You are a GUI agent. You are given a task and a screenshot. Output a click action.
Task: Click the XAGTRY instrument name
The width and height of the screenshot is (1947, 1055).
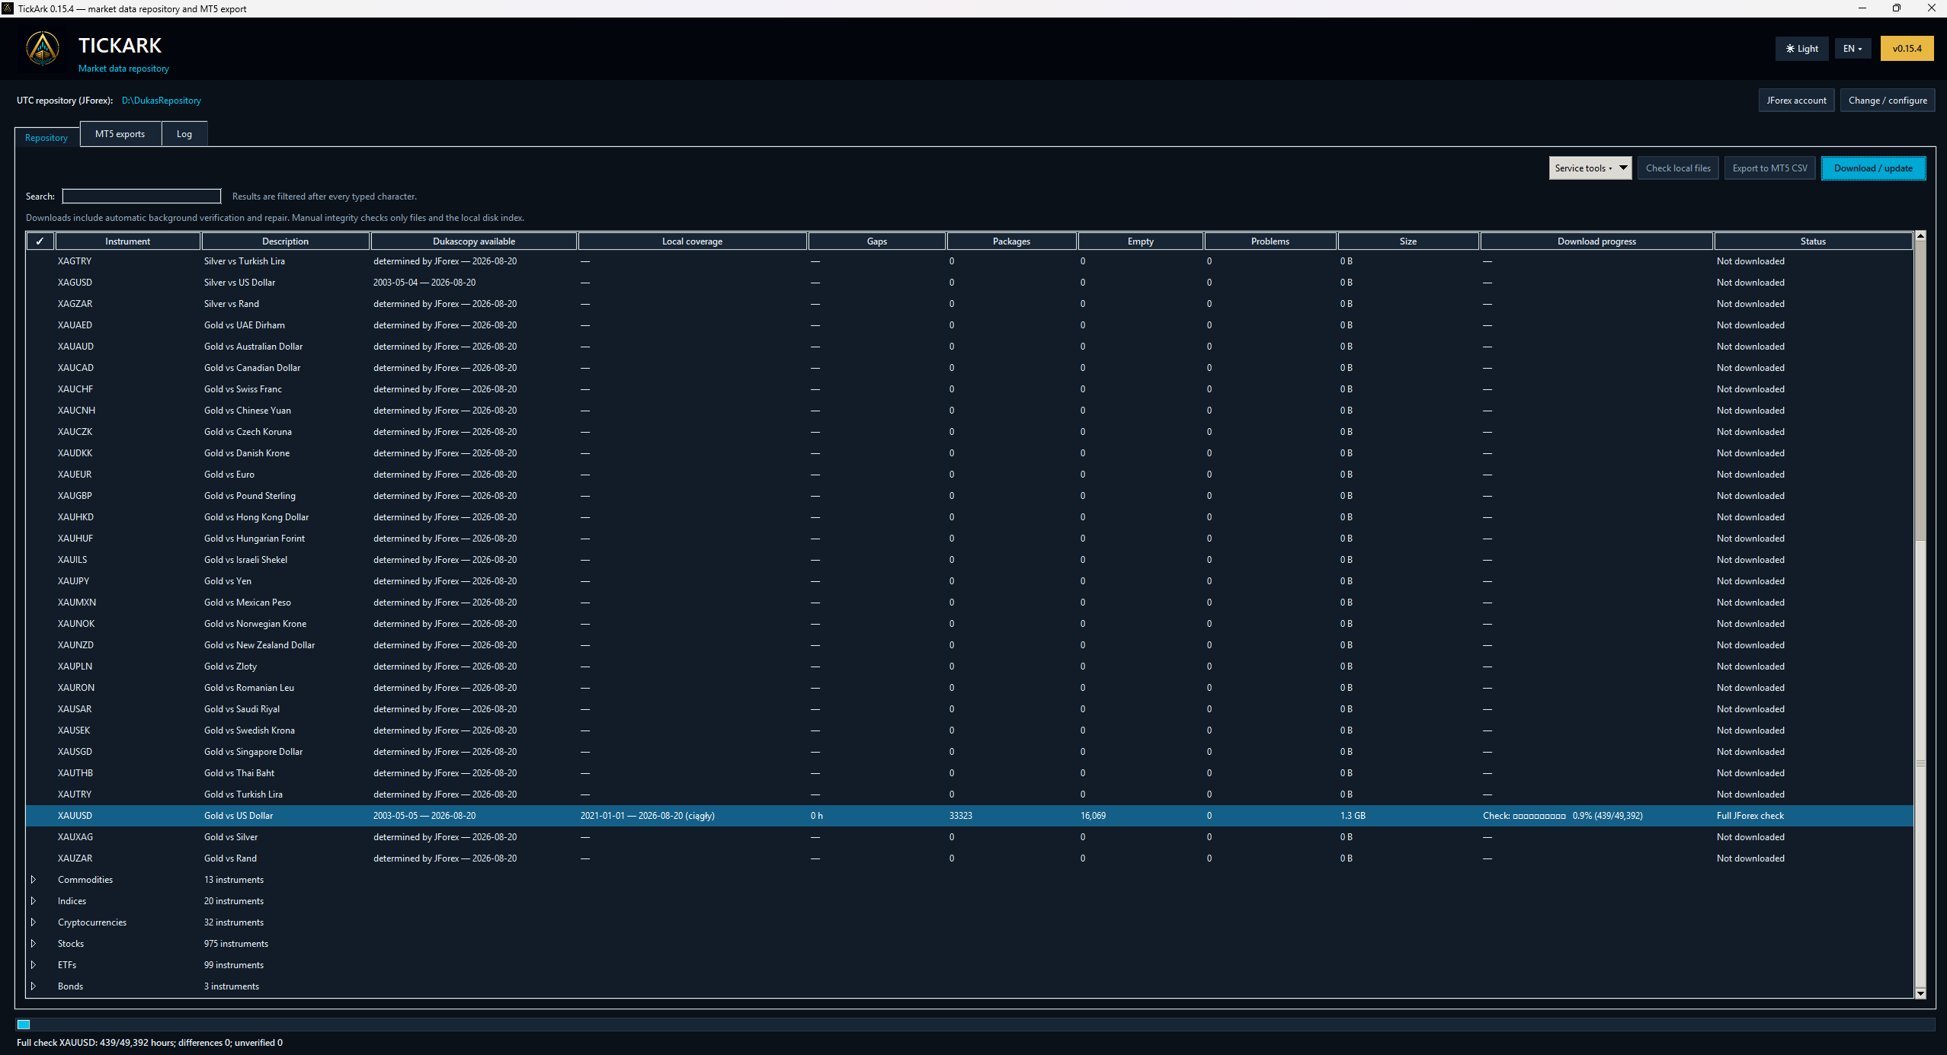coord(75,261)
